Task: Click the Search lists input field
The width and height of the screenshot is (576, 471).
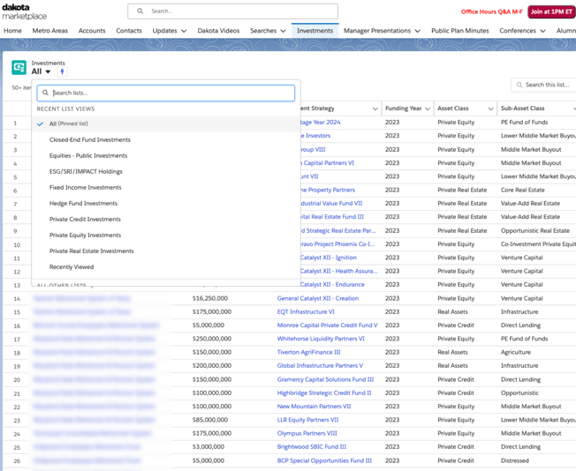Action: 166,93
